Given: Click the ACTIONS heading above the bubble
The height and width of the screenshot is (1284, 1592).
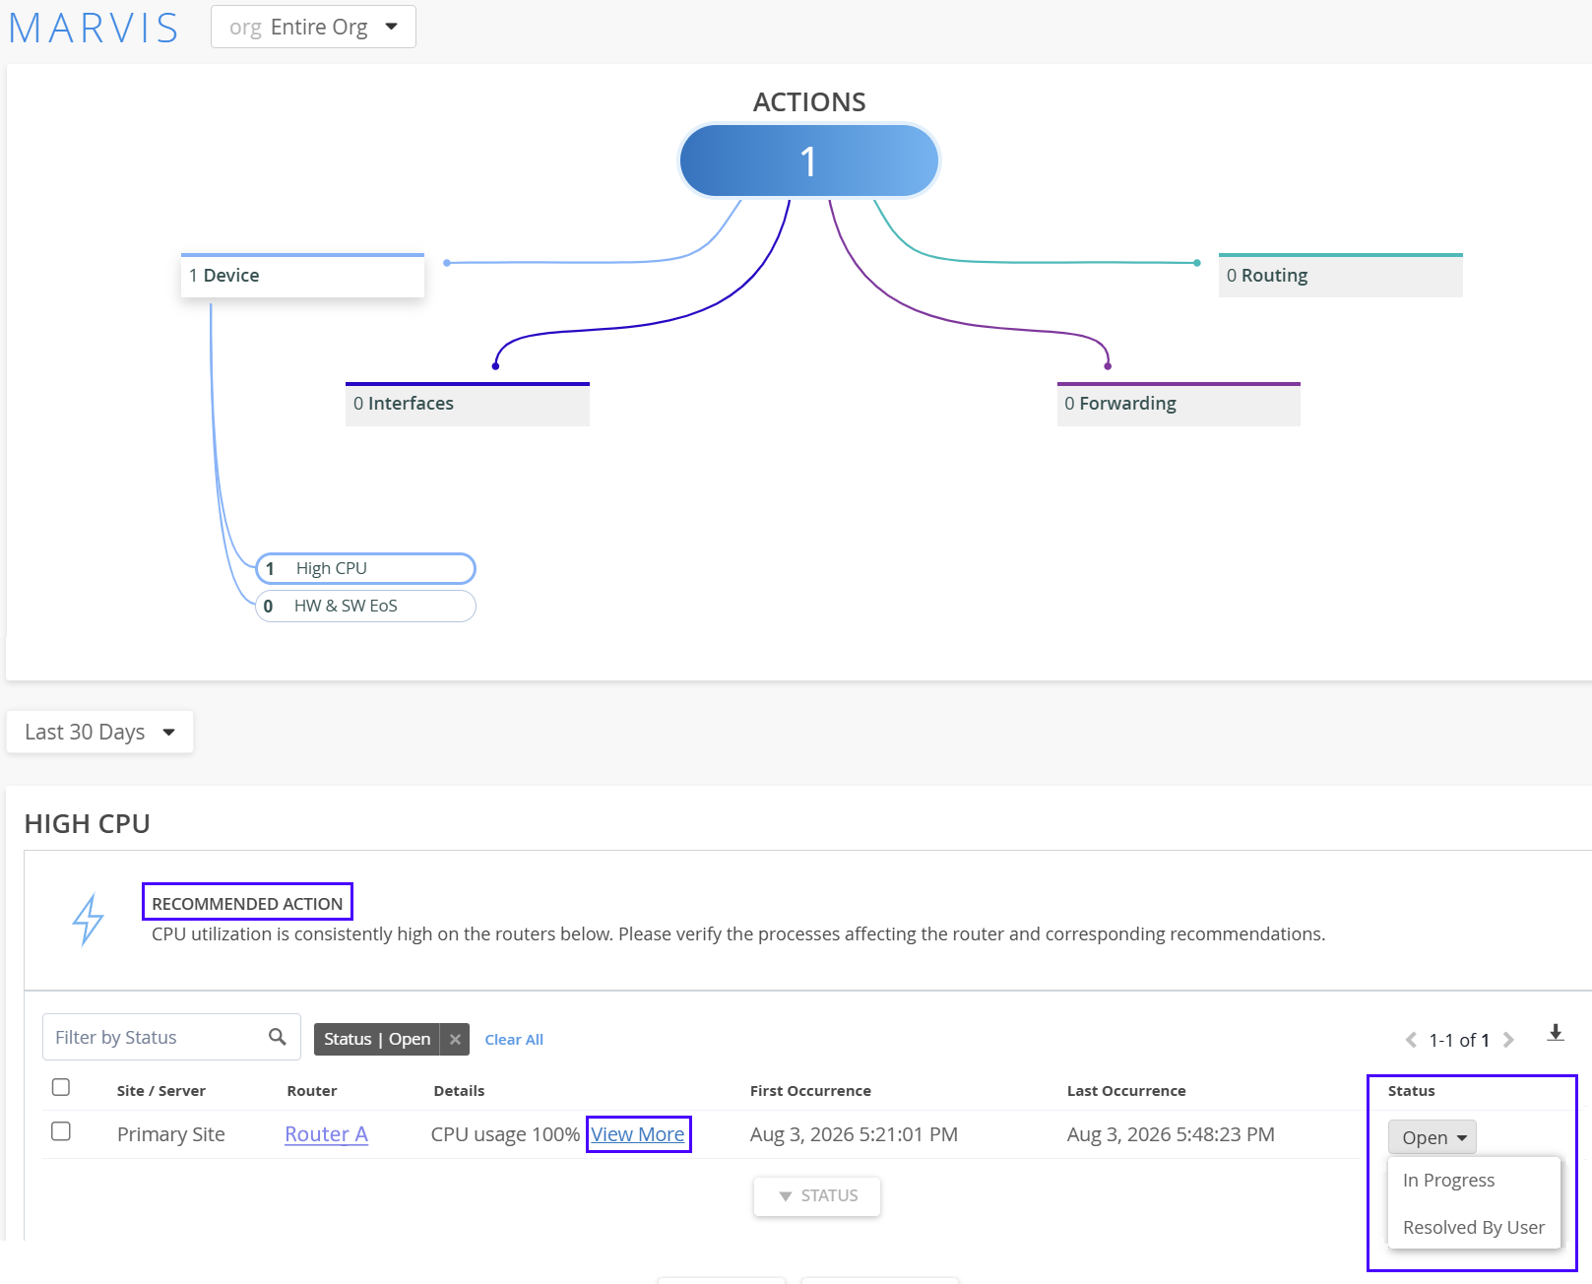Looking at the screenshot, I should (809, 102).
